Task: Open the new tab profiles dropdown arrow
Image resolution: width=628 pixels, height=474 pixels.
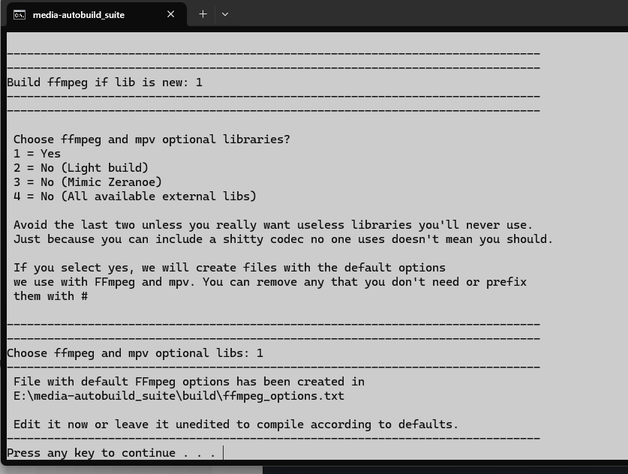Action: [225, 14]
